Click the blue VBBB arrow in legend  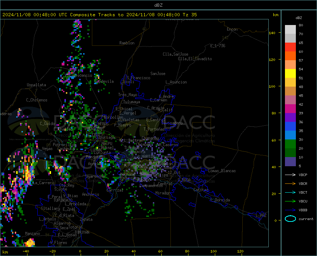pos(290,210)
